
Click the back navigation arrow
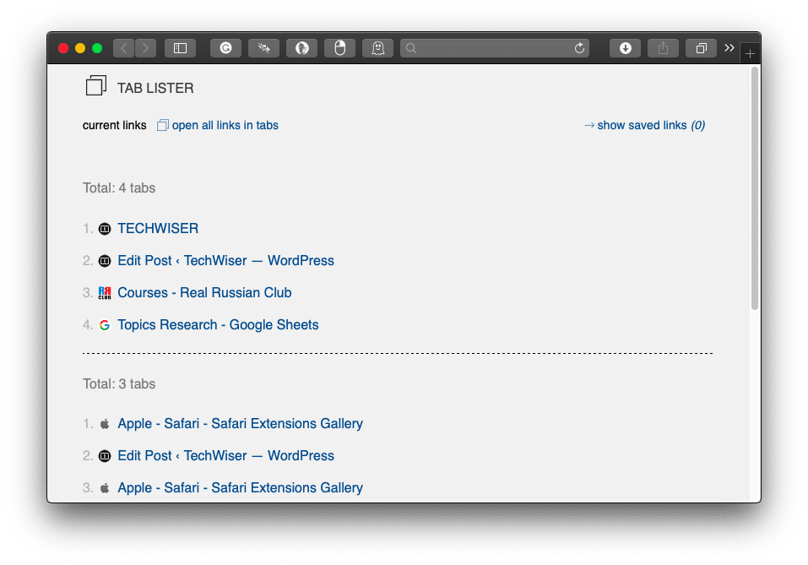pos(123,48)
